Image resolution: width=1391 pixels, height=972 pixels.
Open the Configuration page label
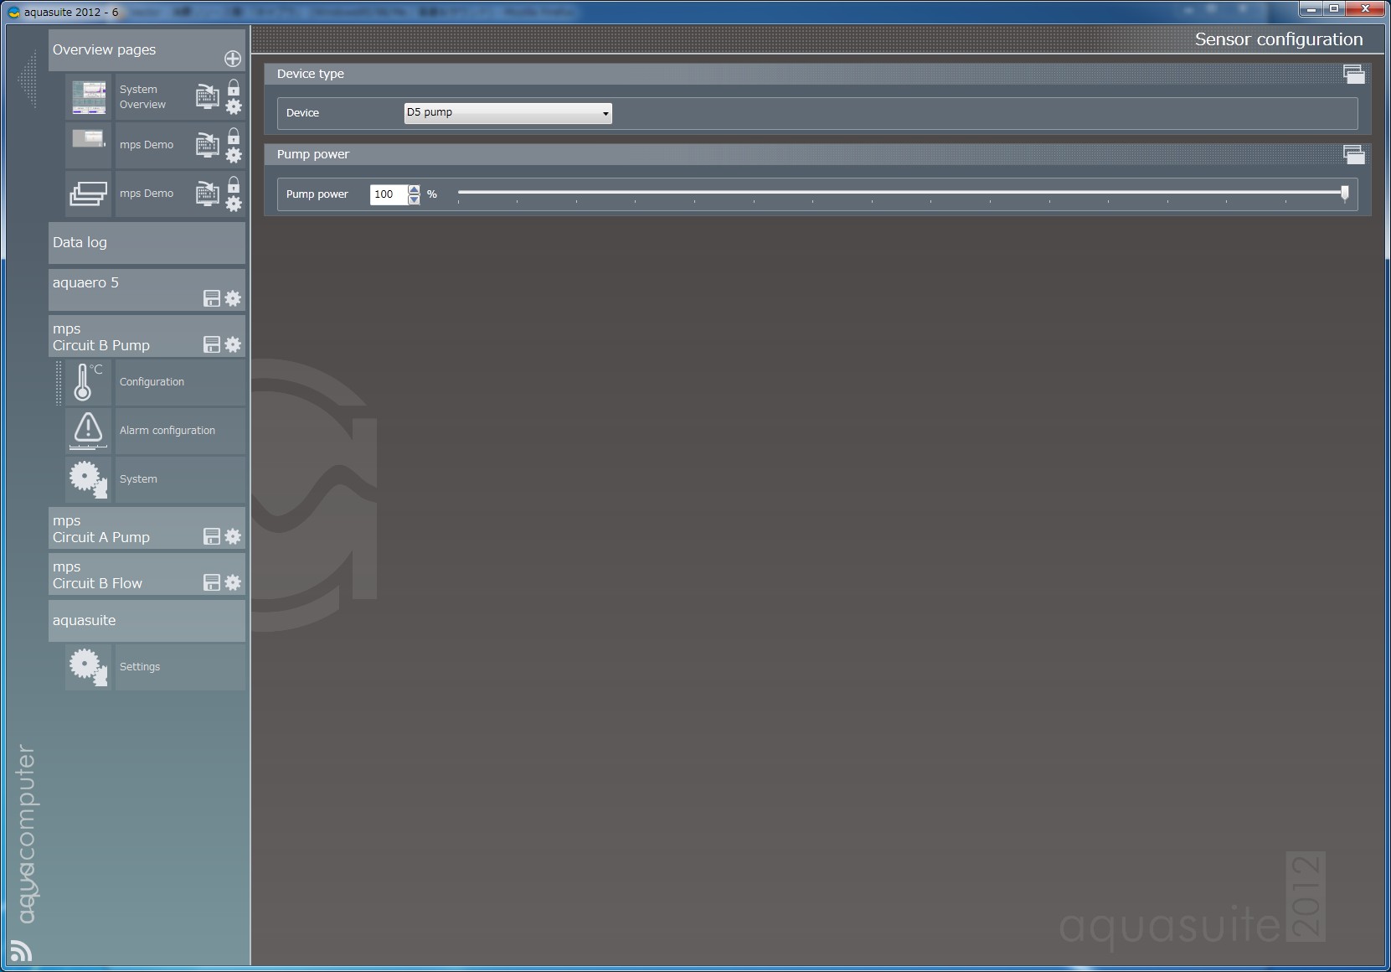pyautogui.click(x=152, y=382)
